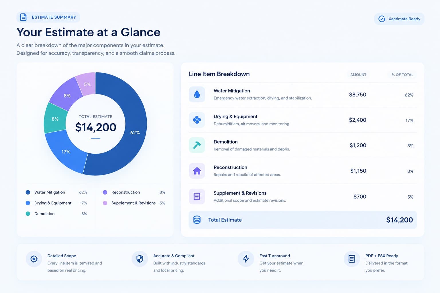Image resolution: width=440 pixels, height=293 pixels.
Task: Click the Your Estimate at a Glance title
Action: 89,32
